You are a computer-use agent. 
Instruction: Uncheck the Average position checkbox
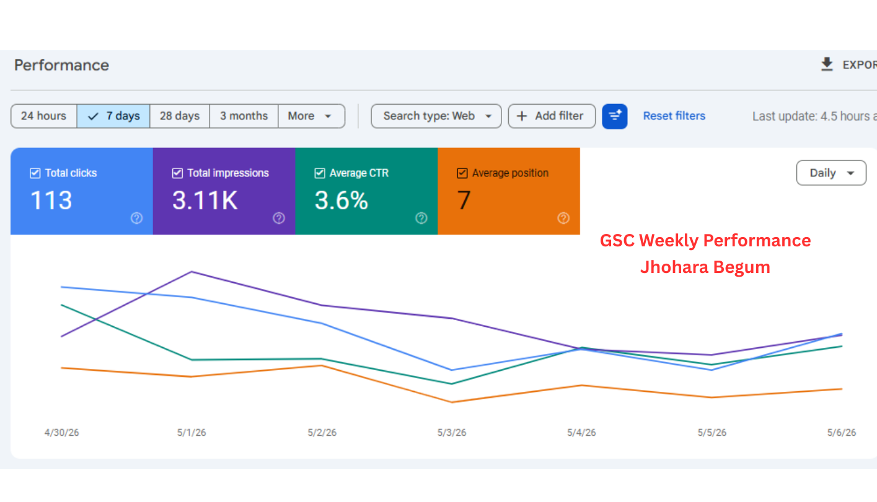[x=462, y=173]
